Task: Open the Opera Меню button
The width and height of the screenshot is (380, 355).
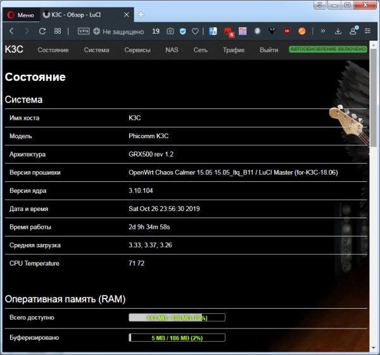Action: [20, 14]
